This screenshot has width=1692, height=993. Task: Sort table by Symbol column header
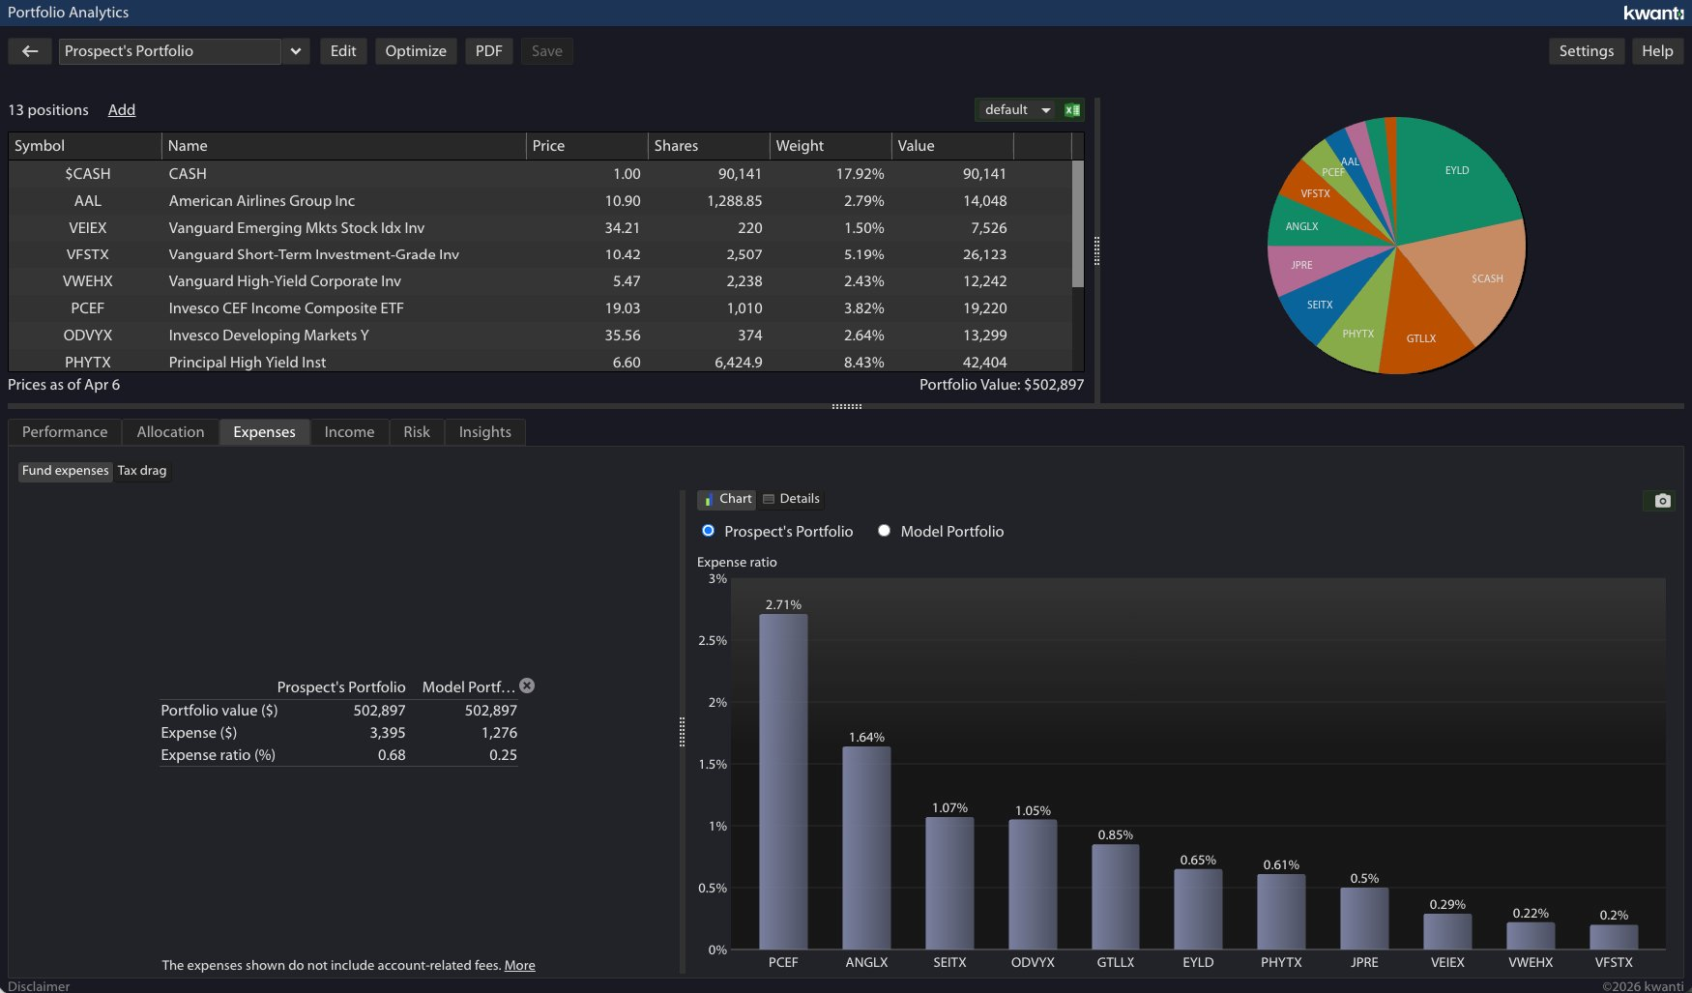pyautogui.click(x=85, y=146)
